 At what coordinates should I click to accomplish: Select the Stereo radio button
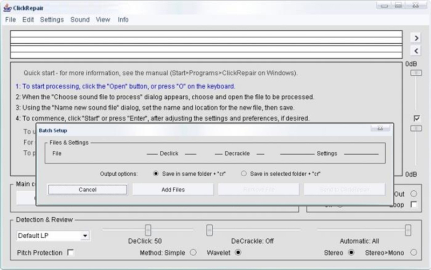click(351, 252)
